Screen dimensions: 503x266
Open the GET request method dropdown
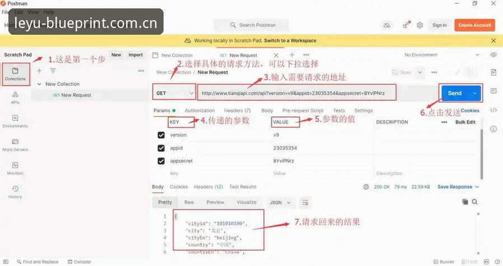[174, 93]
